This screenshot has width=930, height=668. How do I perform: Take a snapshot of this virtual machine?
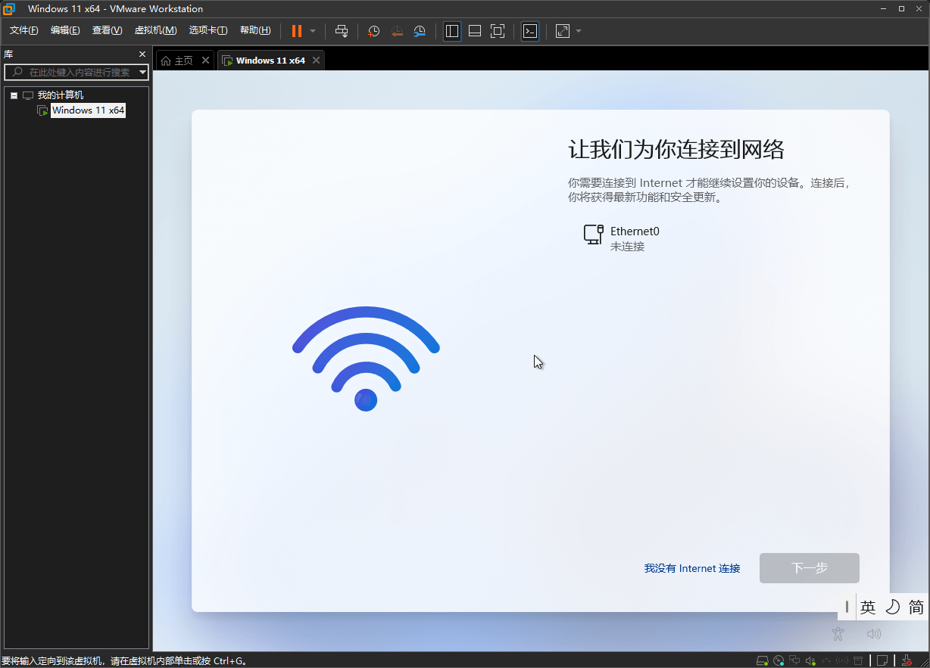[374, 31]
